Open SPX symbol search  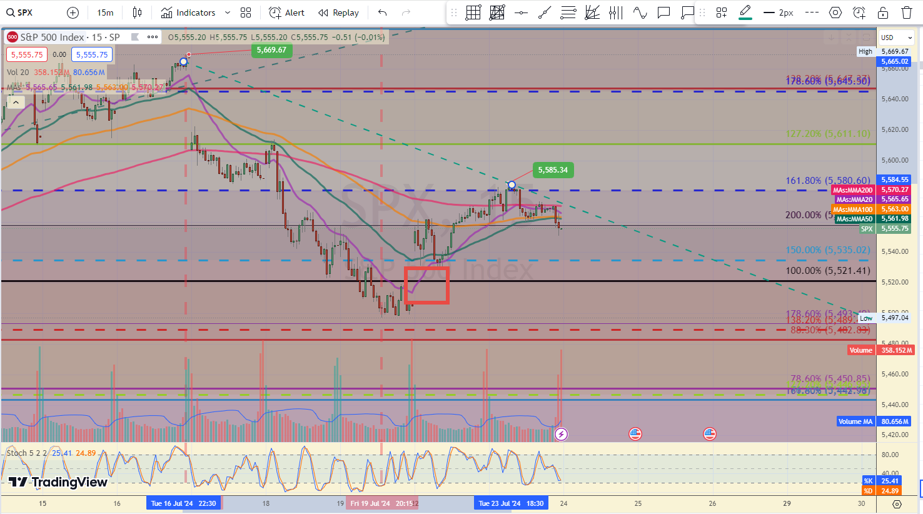[x=20, y=13]
